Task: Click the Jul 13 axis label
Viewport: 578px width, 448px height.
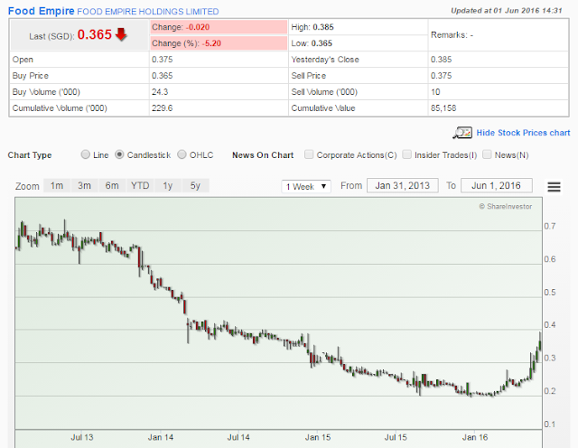Action: pos(82,437)
